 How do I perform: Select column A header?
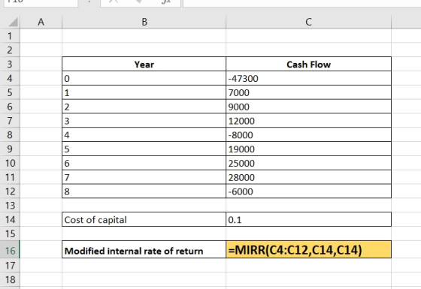[41, 22]
